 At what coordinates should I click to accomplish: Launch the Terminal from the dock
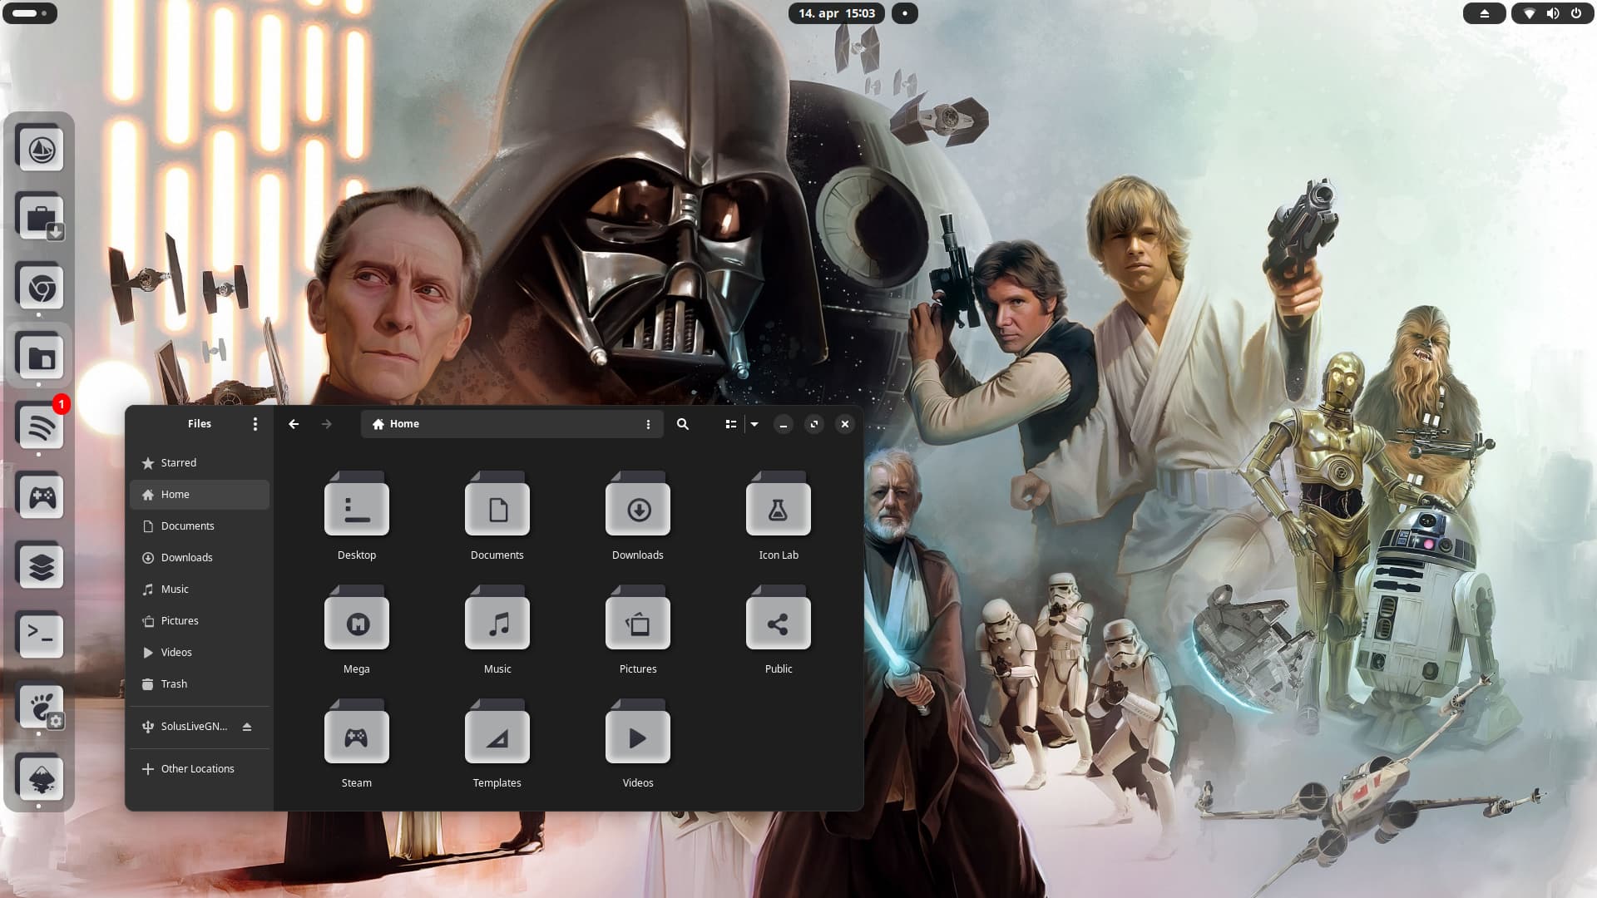[40, 636]
